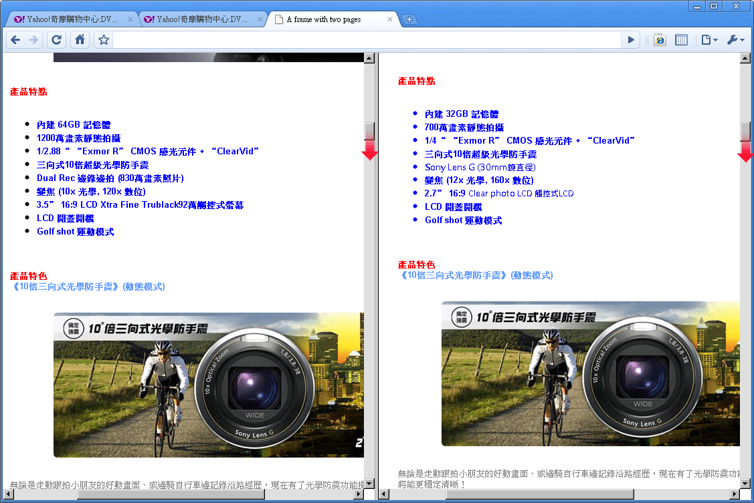Screen dimensions: 754x503
Task: Bookmark this page with the star icon
Action: click(104, 40)
